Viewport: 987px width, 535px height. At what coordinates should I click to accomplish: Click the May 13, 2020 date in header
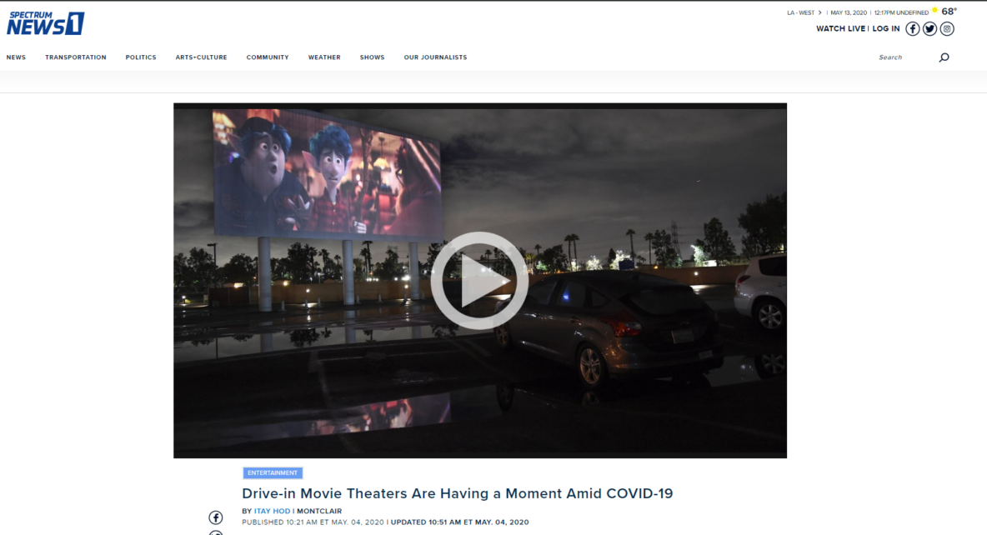tap(849, 12)
